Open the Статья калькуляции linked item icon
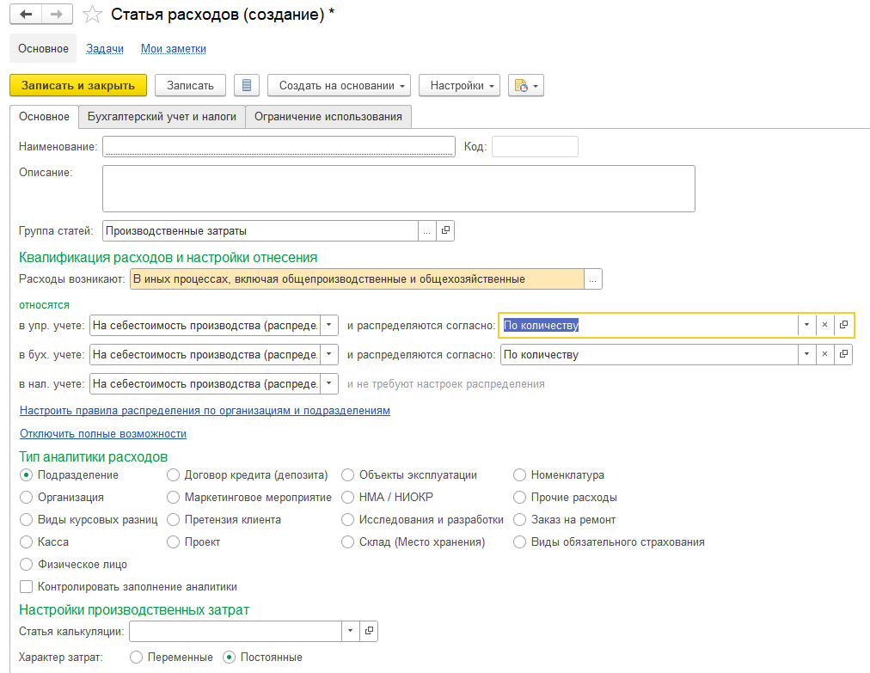The height and width of the screenshot is (673, 870). point(369,632)
